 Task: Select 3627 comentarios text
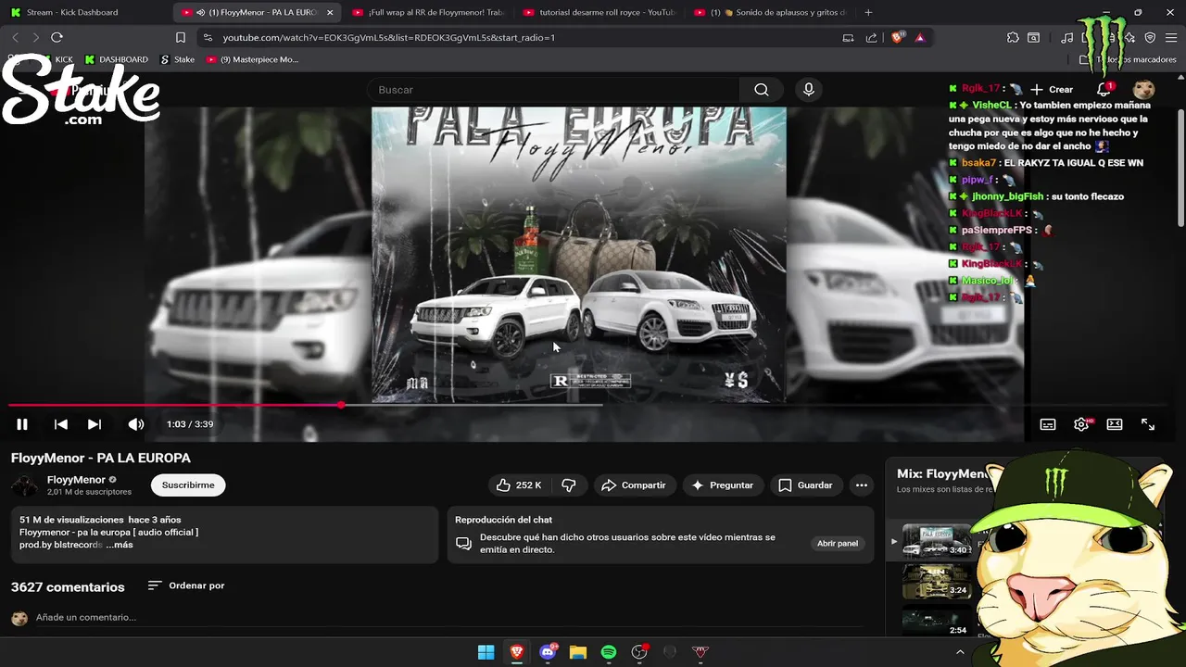68,587
